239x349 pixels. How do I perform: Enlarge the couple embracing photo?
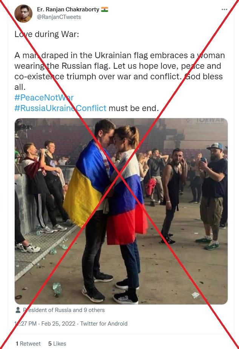(121, 211)
